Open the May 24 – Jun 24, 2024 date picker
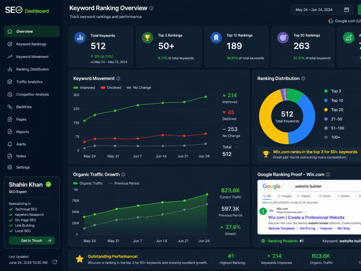Image resolution: width=361 pixels, height=271 pixels. point(322,10)
